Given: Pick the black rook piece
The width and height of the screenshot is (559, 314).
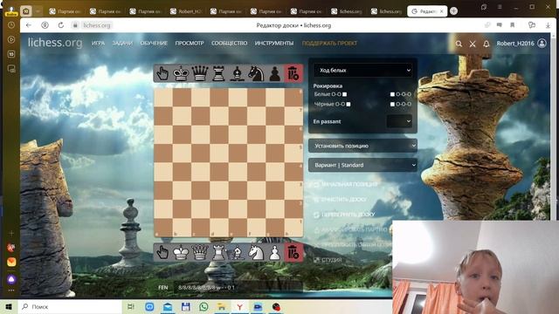Looking at the screenshot, I should 218,73.
